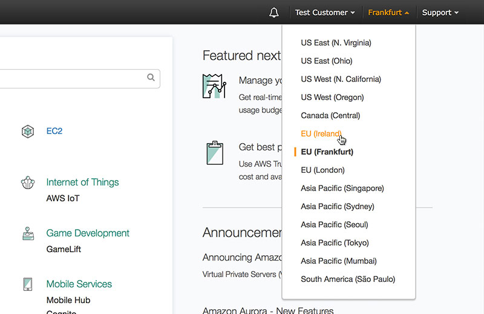Click the EC2 service icon
484x314 pixels.
(28, 132)
